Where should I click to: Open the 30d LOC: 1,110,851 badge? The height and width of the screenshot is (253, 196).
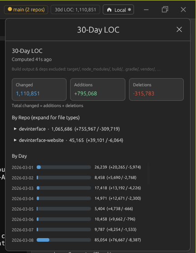click(x=75, y=9)
